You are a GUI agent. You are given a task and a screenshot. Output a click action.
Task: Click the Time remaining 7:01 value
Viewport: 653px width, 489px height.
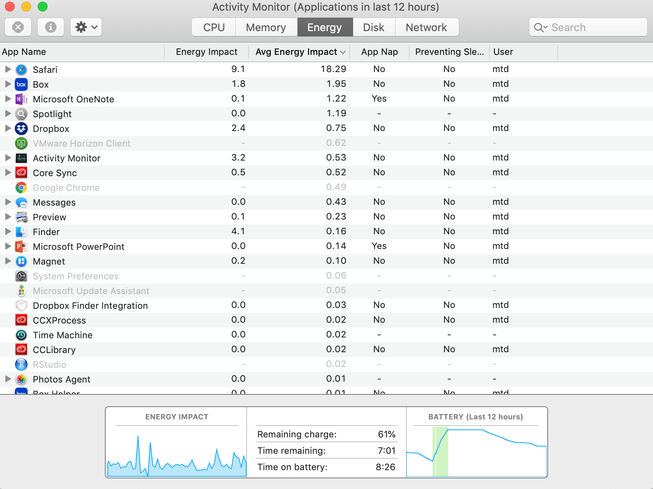(387, 451)
